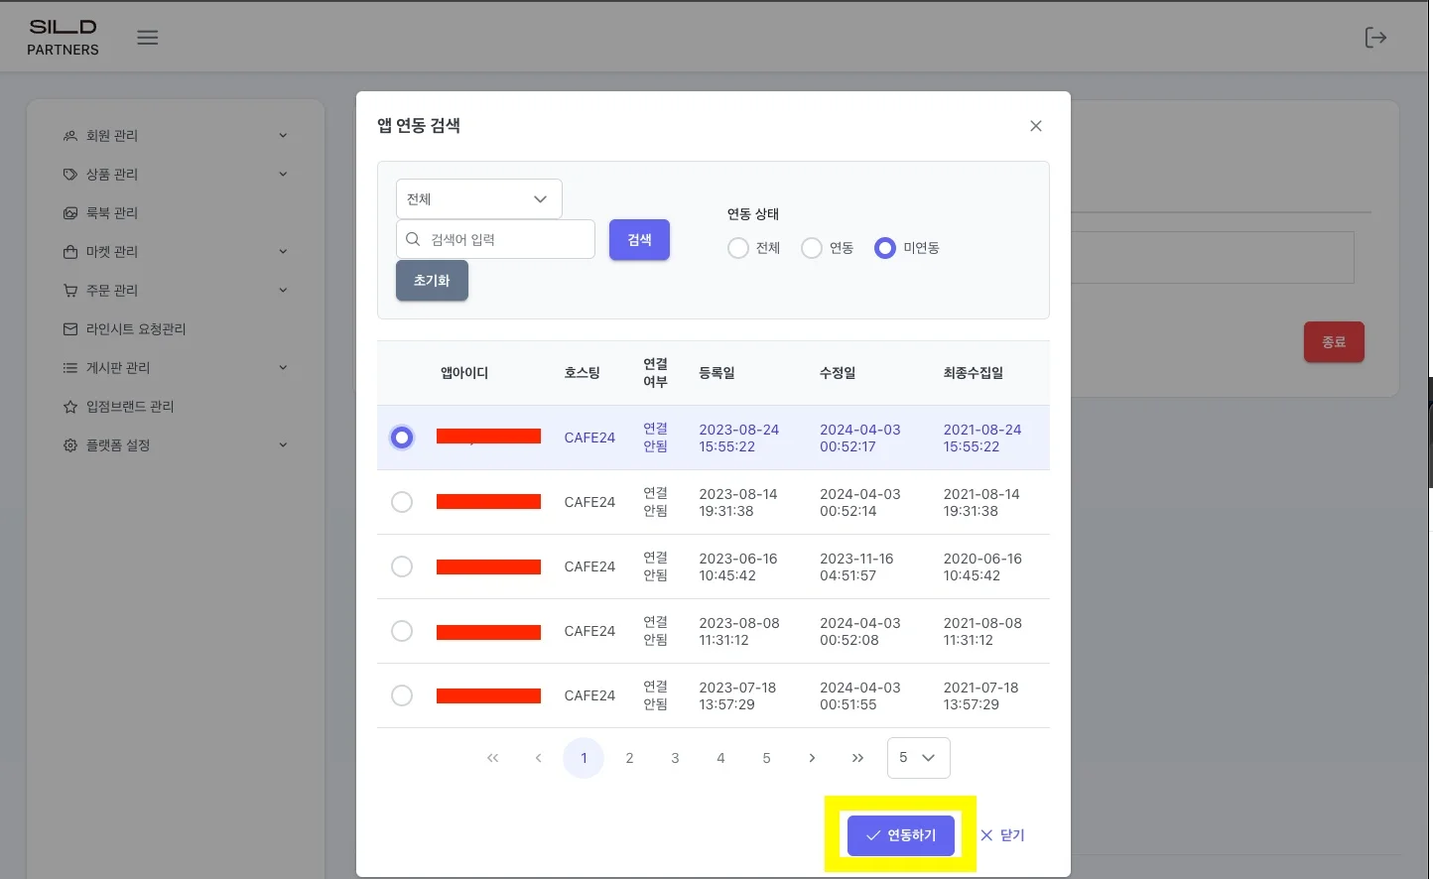Go to page 3 in pagination

[x=675, y=758]
